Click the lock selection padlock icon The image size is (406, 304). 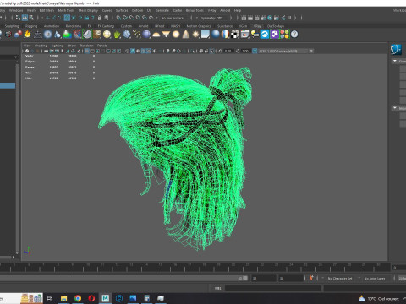tap(100, 18)
